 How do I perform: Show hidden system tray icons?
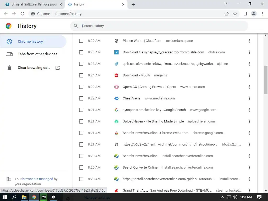pos(222,197)
